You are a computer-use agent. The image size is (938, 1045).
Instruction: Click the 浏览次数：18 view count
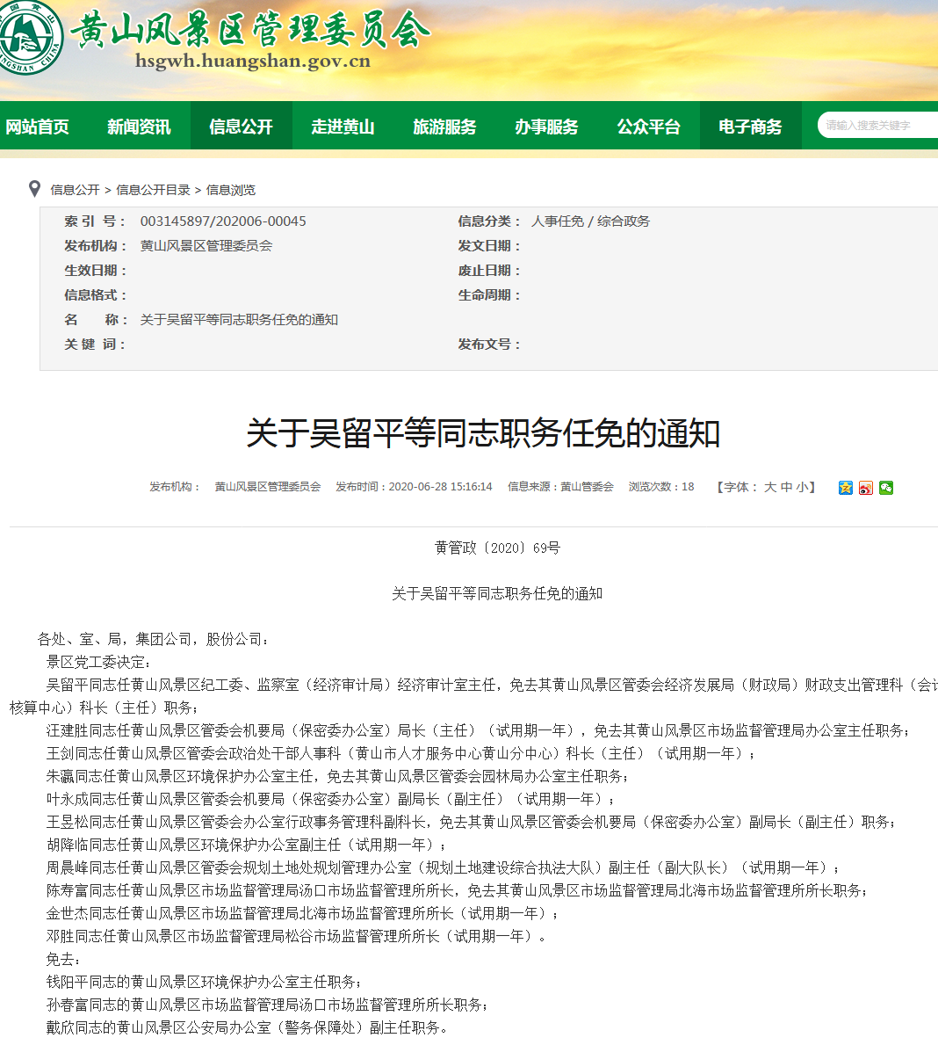(660, 487)
